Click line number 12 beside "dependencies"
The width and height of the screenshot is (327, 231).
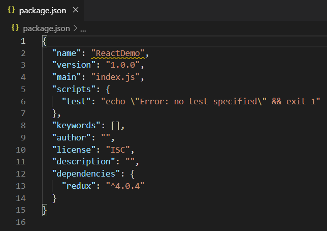tap(21, 174)
